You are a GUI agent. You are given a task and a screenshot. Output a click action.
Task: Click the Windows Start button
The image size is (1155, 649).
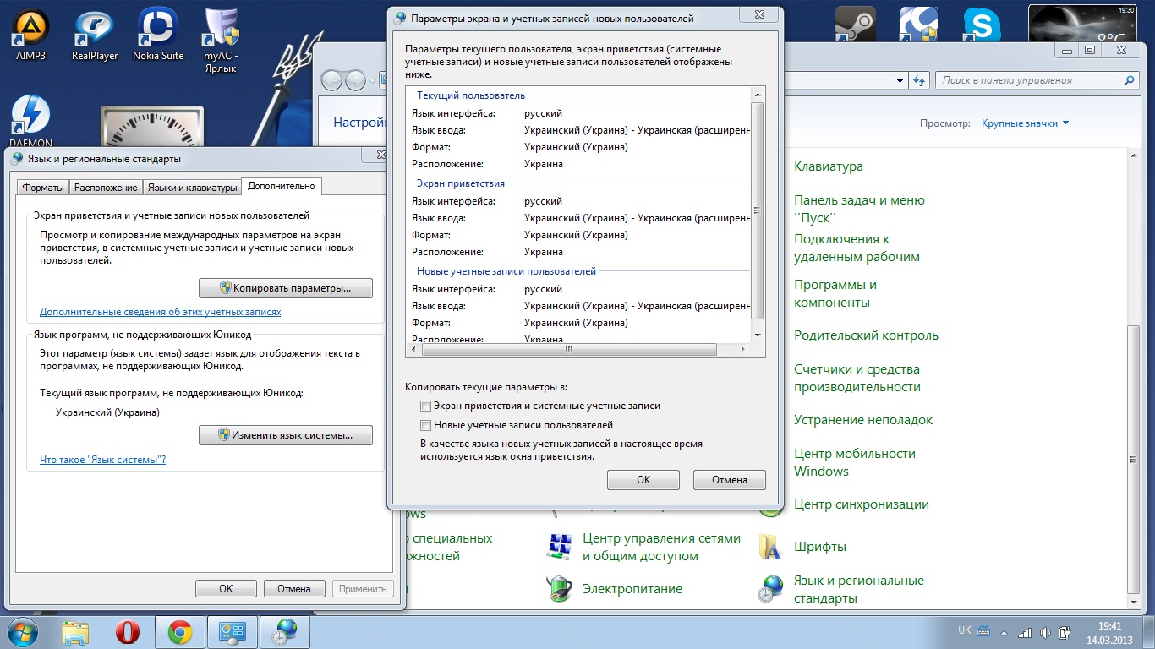(x=23, y=631)
